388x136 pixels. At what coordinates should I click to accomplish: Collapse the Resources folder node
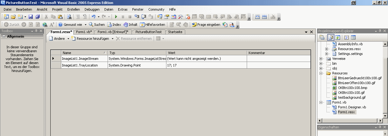pos(321,73)
